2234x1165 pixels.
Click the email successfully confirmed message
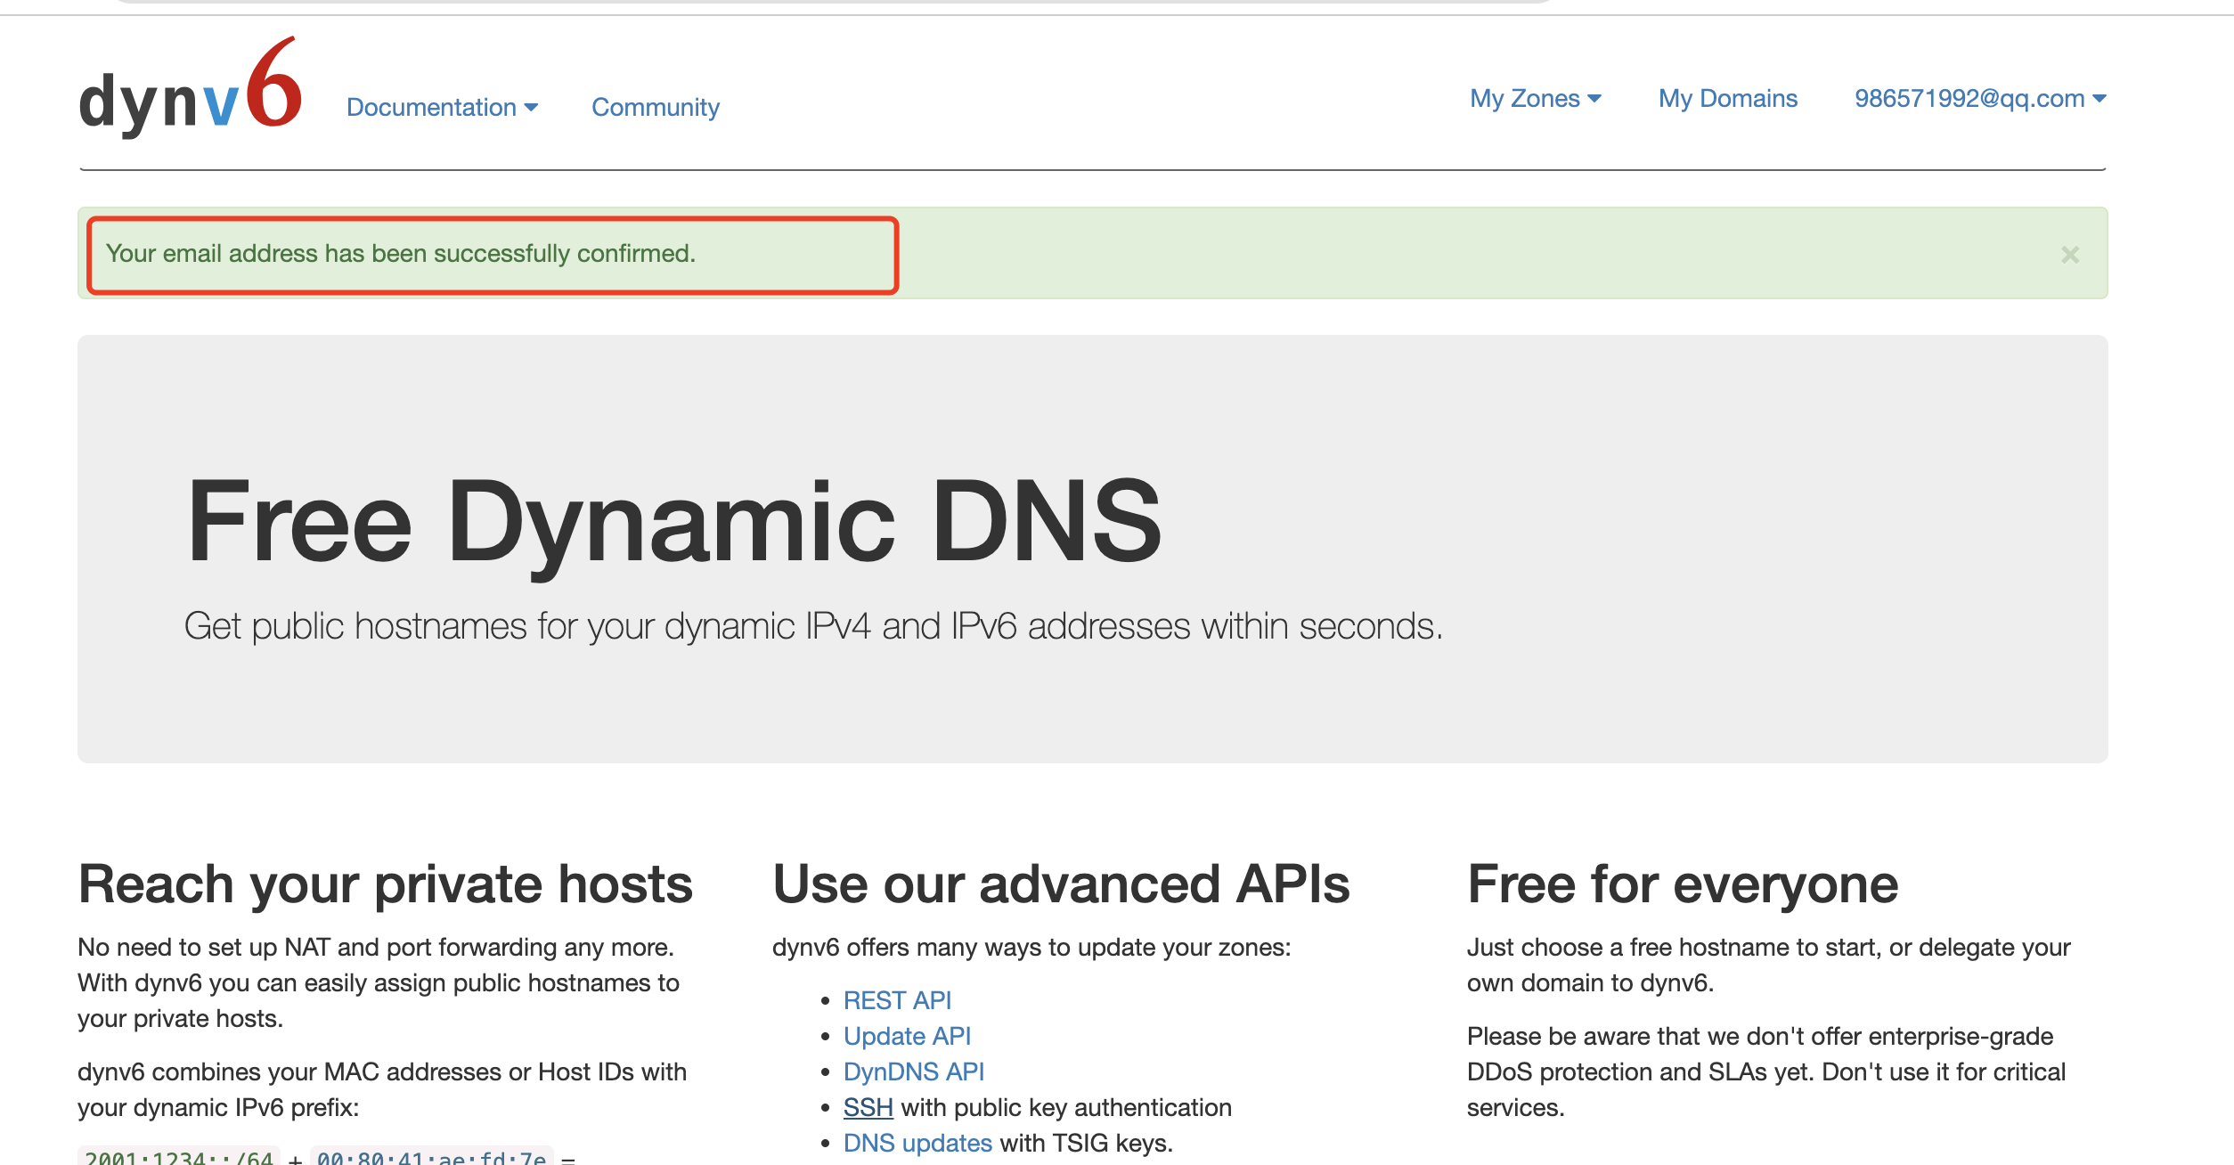pyautogui.click(x=400, y=254)
